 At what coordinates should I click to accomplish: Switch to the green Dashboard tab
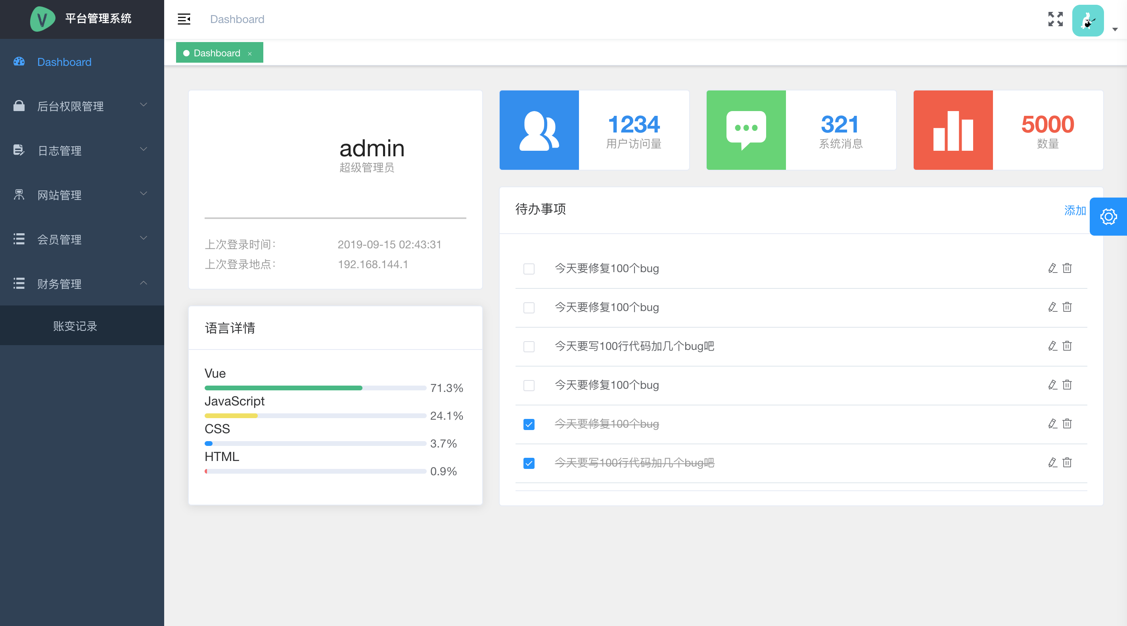(x=217, y=53)
